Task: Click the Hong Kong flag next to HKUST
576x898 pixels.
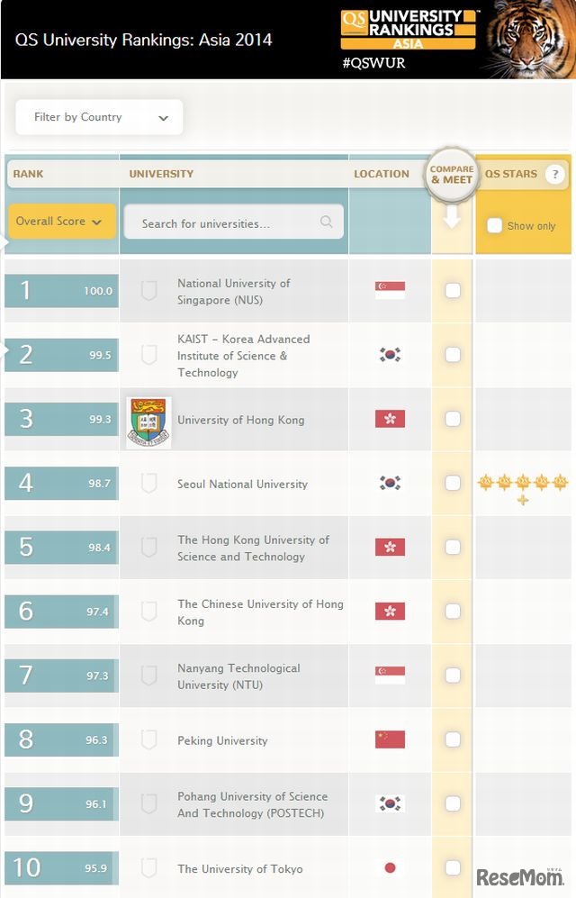Action: pos(389,548)
